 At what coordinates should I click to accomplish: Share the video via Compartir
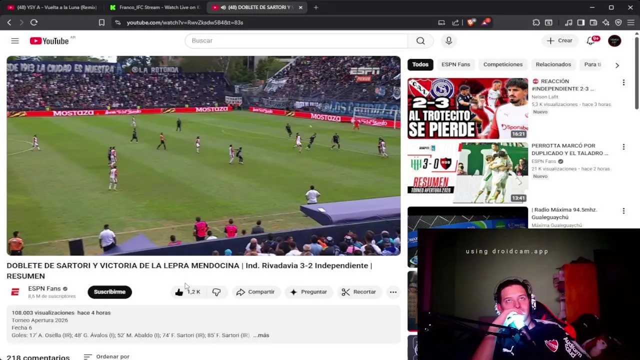[x=255, y=292]
